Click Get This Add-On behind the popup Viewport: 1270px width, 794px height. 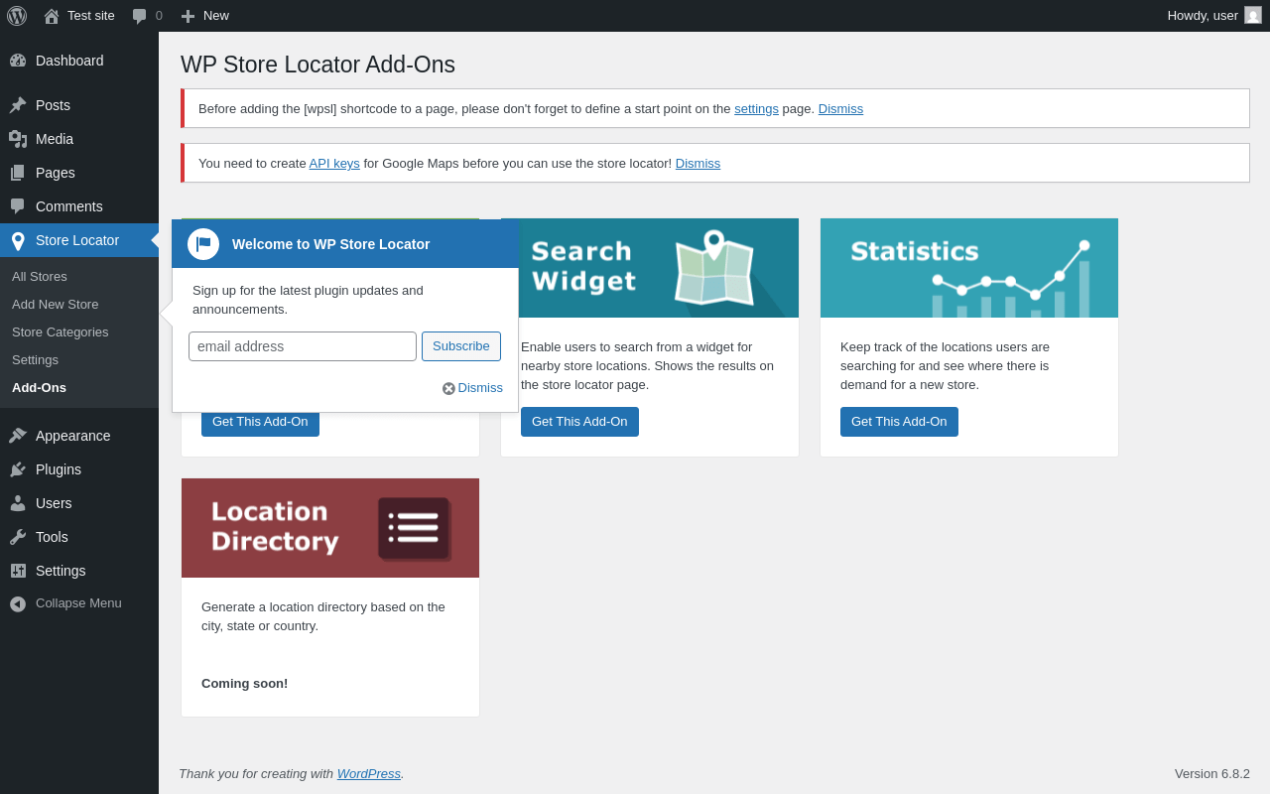pyautogui.click(x=260, y=425)
